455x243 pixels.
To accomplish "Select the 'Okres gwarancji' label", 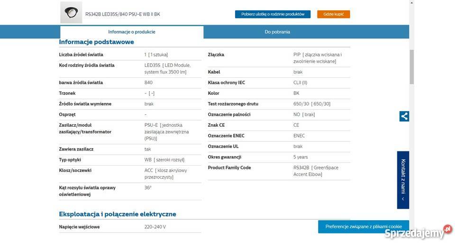I will (x=224, y=157).
